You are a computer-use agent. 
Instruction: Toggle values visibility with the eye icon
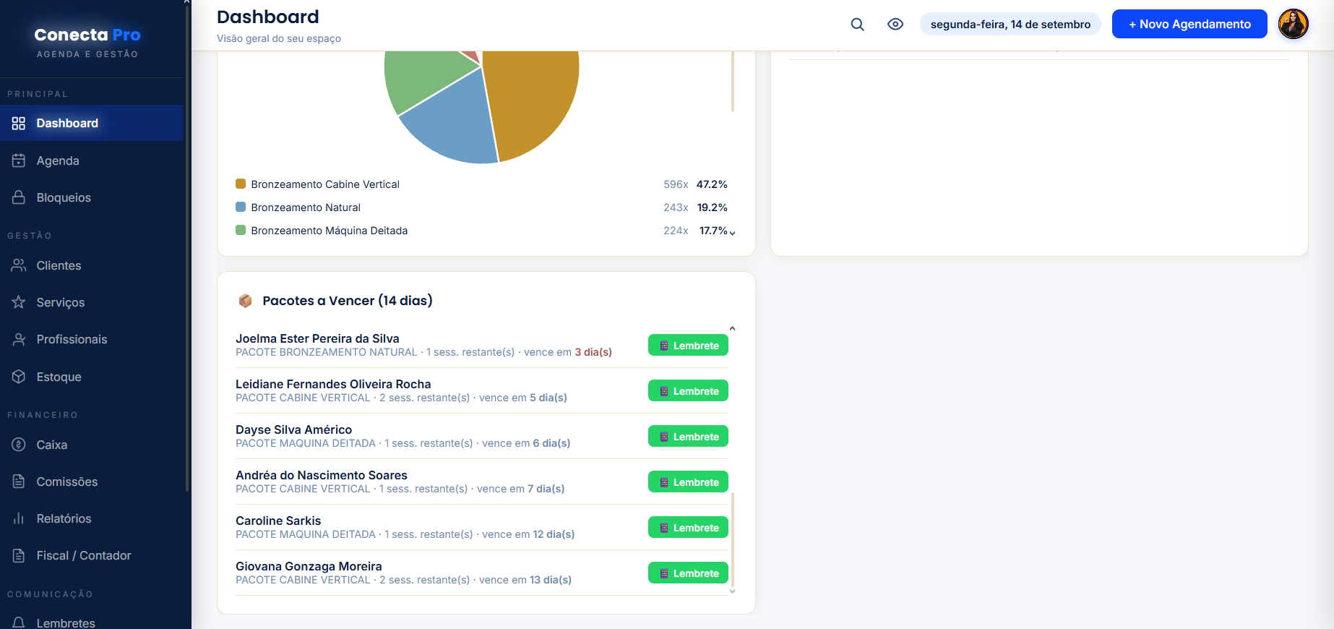pyautogui.click(x=895, y=24)
